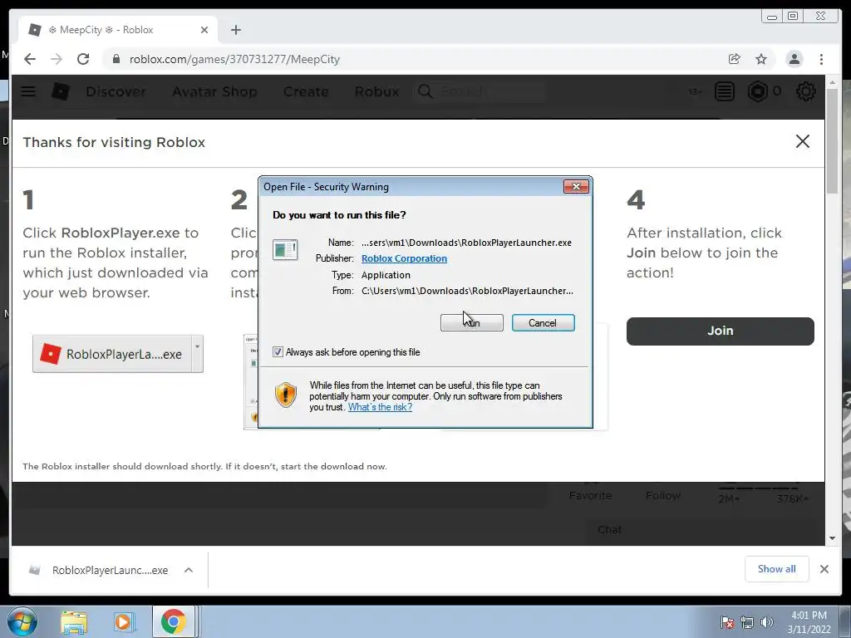Image resolution: width=851 pixels, height=638 pixels.
Task: Open the Chat bar at page bottom
Action: click(609, 529)
